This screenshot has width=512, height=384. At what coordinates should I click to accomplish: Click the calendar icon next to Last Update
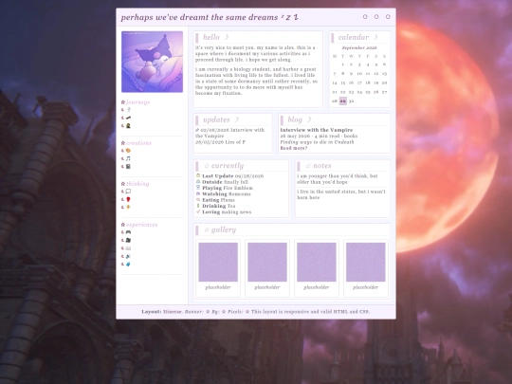point(198,175)
